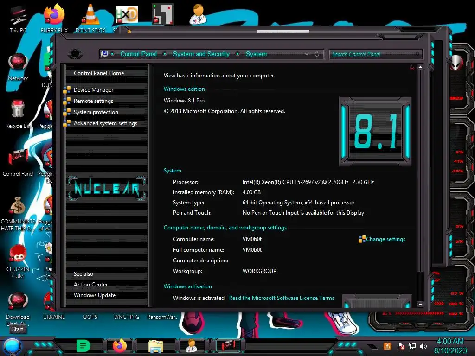
Task: Click the shield icon beside System protection
Action: pyautogui.click(x=67, y=112)
